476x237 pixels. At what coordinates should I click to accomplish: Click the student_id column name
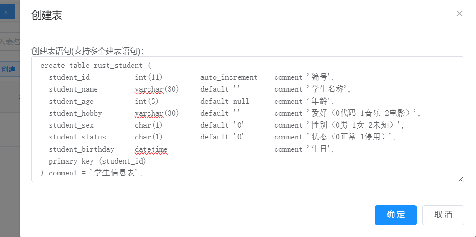(69, 77)
